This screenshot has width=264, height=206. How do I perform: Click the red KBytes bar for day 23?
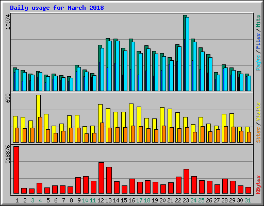click(x=187, y=181)
